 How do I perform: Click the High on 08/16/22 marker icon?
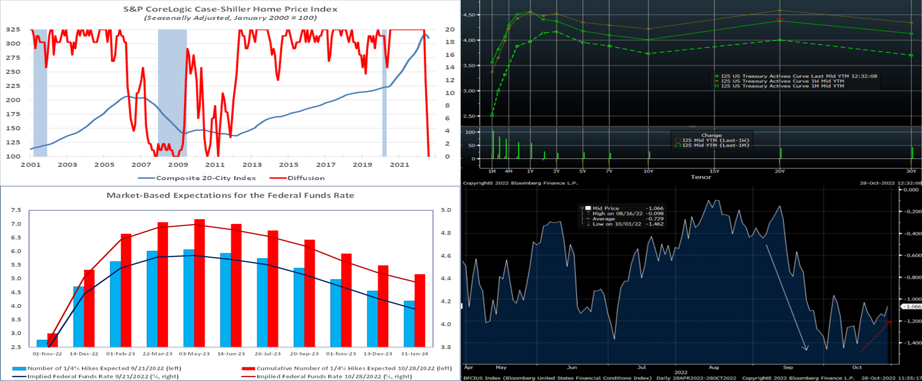coord(588,214)
